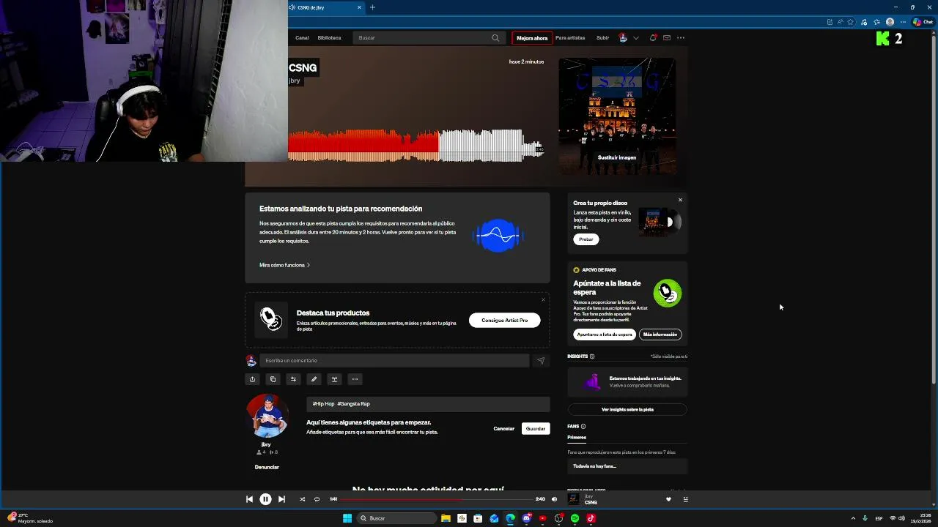938x527 pixels.
Task: Click the browser favorites star icon
Action: click(x=851, y=22)
